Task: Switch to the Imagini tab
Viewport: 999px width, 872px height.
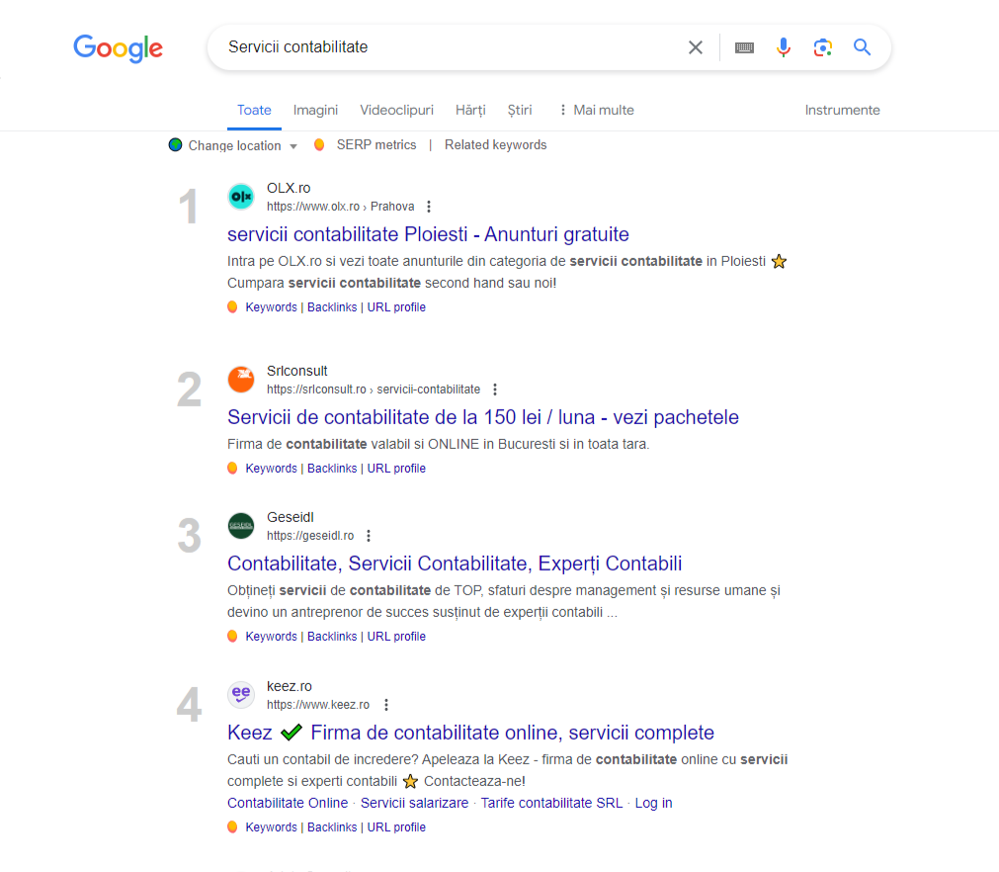Action: [x=315, y=110]
